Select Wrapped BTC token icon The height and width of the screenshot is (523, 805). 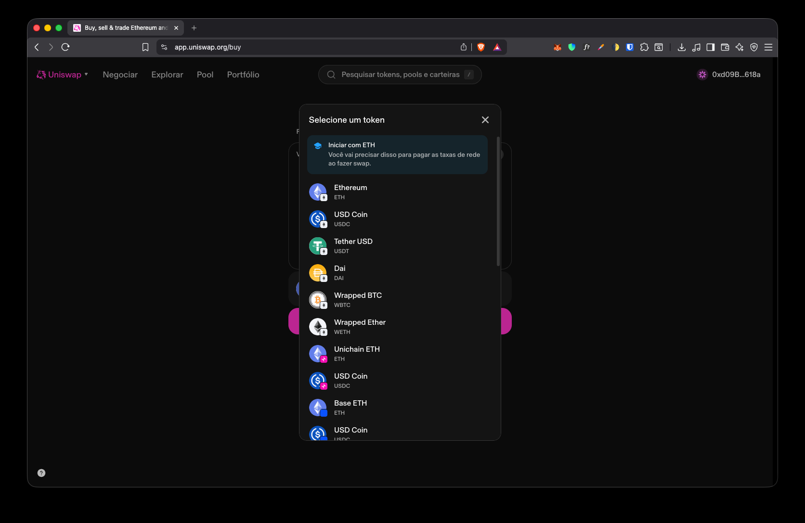pos(318,300)
